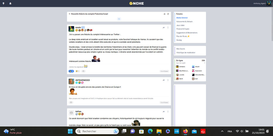Go to the Blabla Général forum
This screenshot has height=136, width=273.
[x=182, y=18]
